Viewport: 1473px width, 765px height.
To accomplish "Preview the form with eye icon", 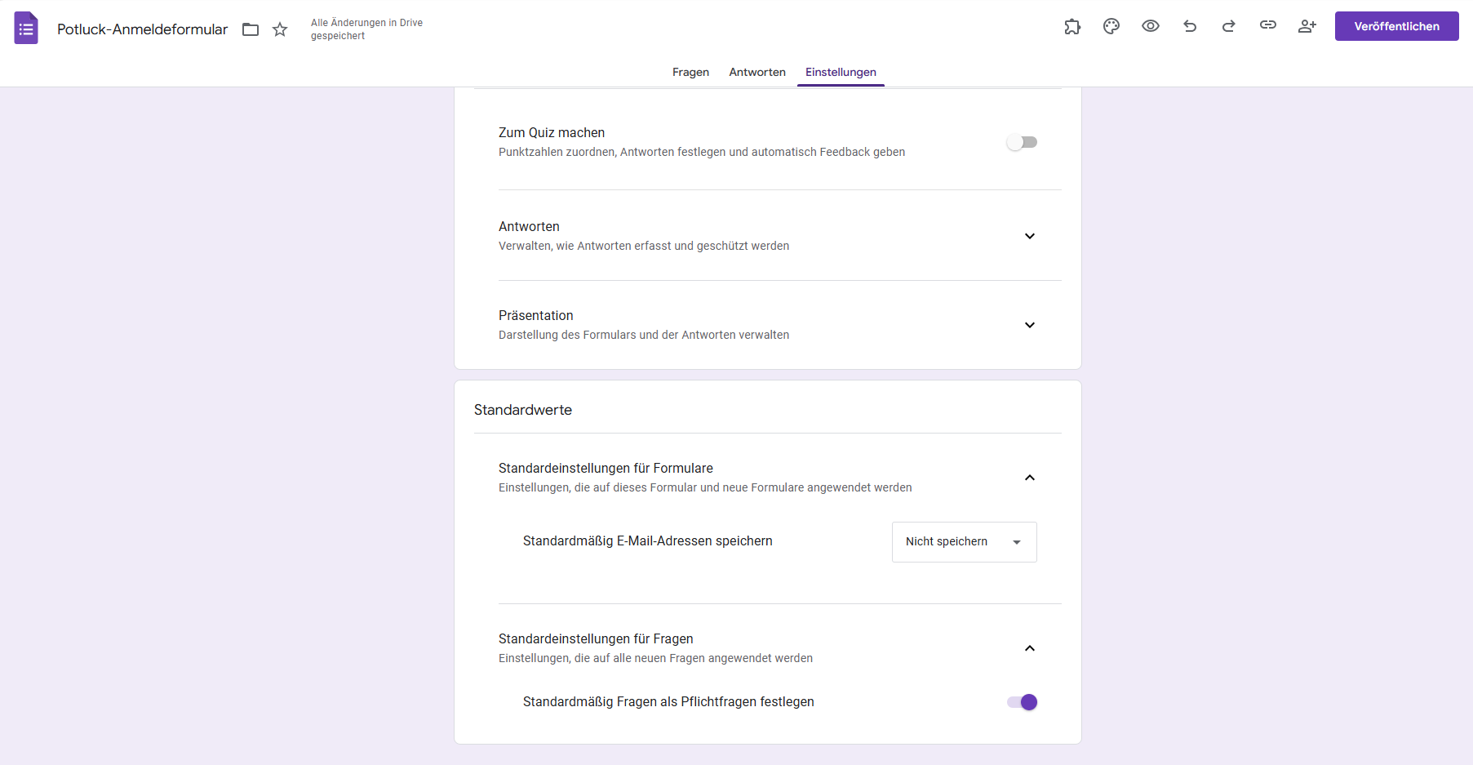I will pos(1151,26).
